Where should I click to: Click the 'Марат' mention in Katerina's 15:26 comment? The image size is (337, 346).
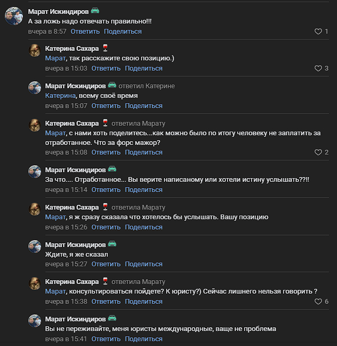[x=54, y=217]
